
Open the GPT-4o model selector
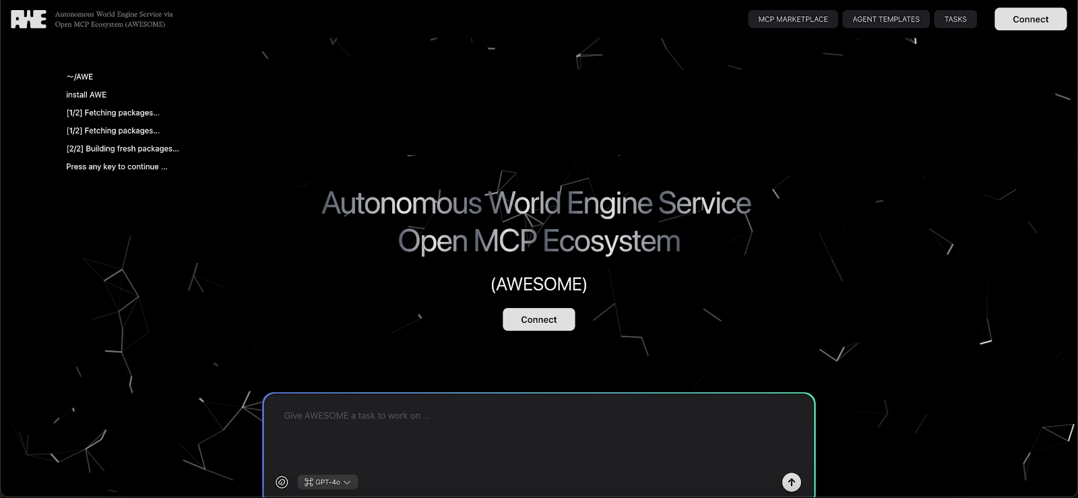click(328, 483)
